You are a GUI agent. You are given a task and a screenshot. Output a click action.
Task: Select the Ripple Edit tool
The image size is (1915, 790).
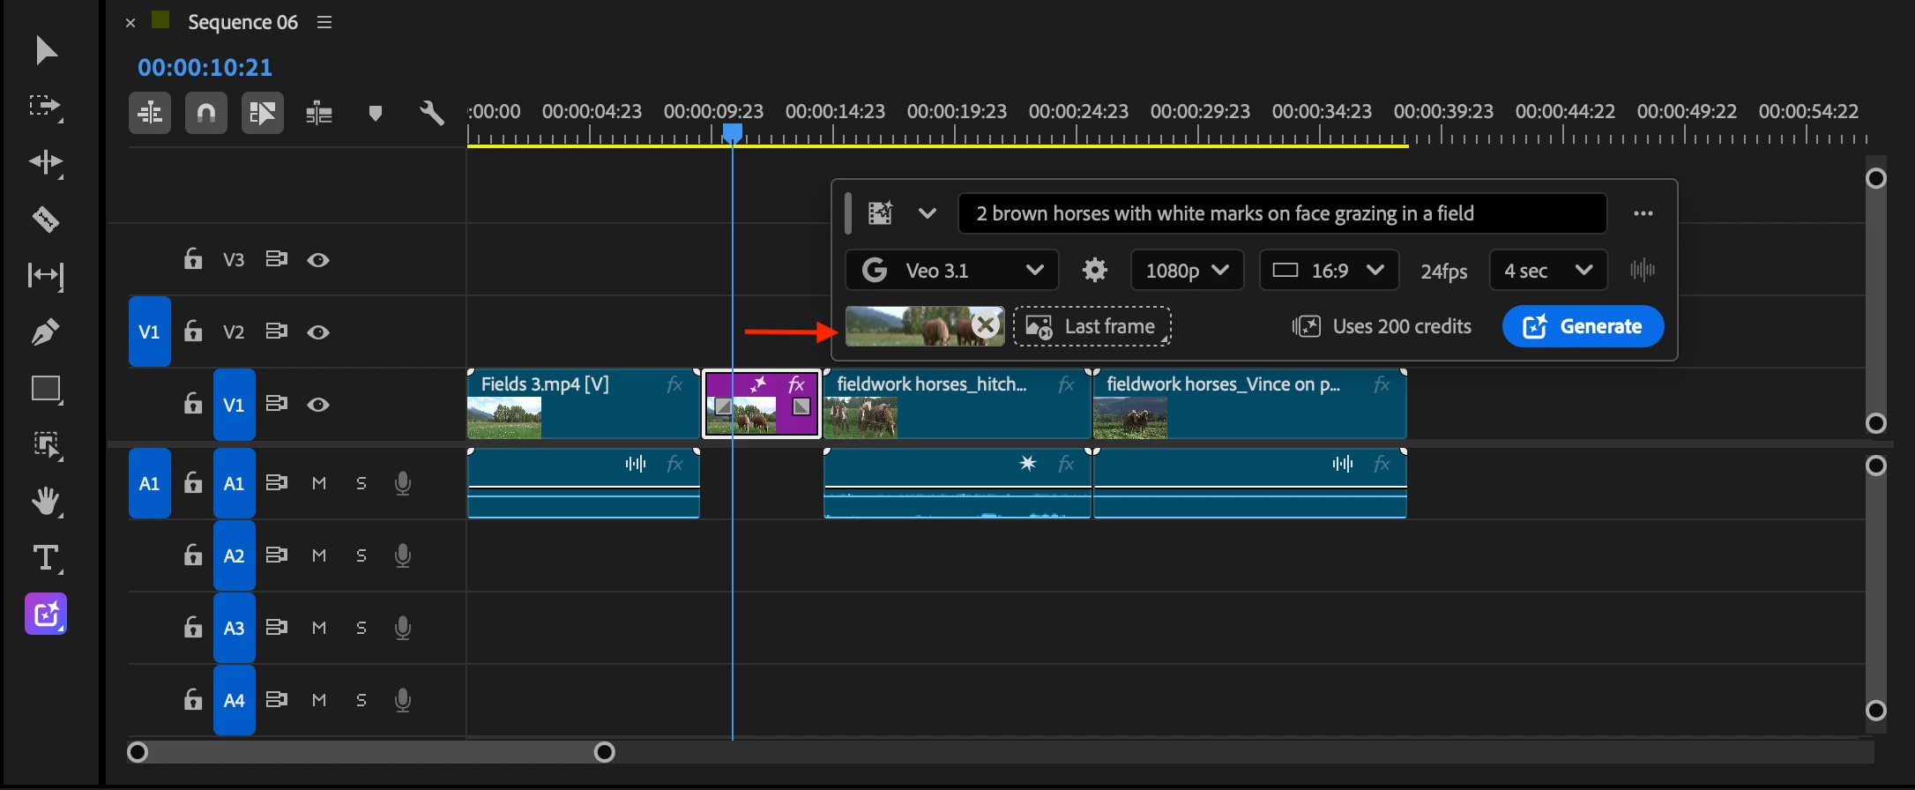46,163
